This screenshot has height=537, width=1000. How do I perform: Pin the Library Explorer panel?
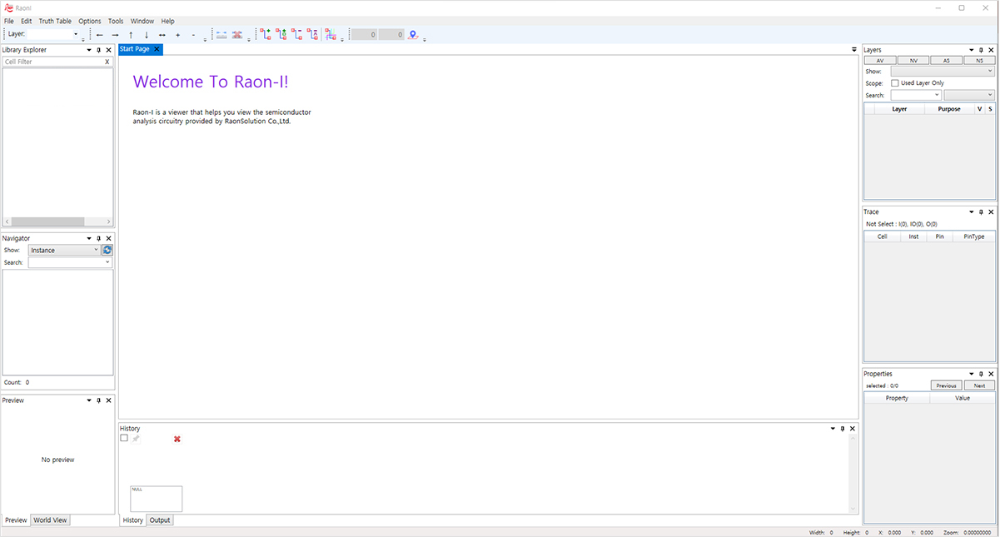point(98,50)
